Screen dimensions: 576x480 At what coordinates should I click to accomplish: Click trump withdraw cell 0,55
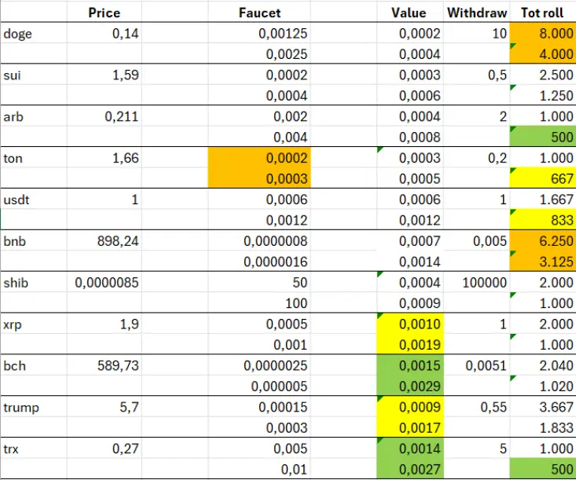click(x=477, y=407)
